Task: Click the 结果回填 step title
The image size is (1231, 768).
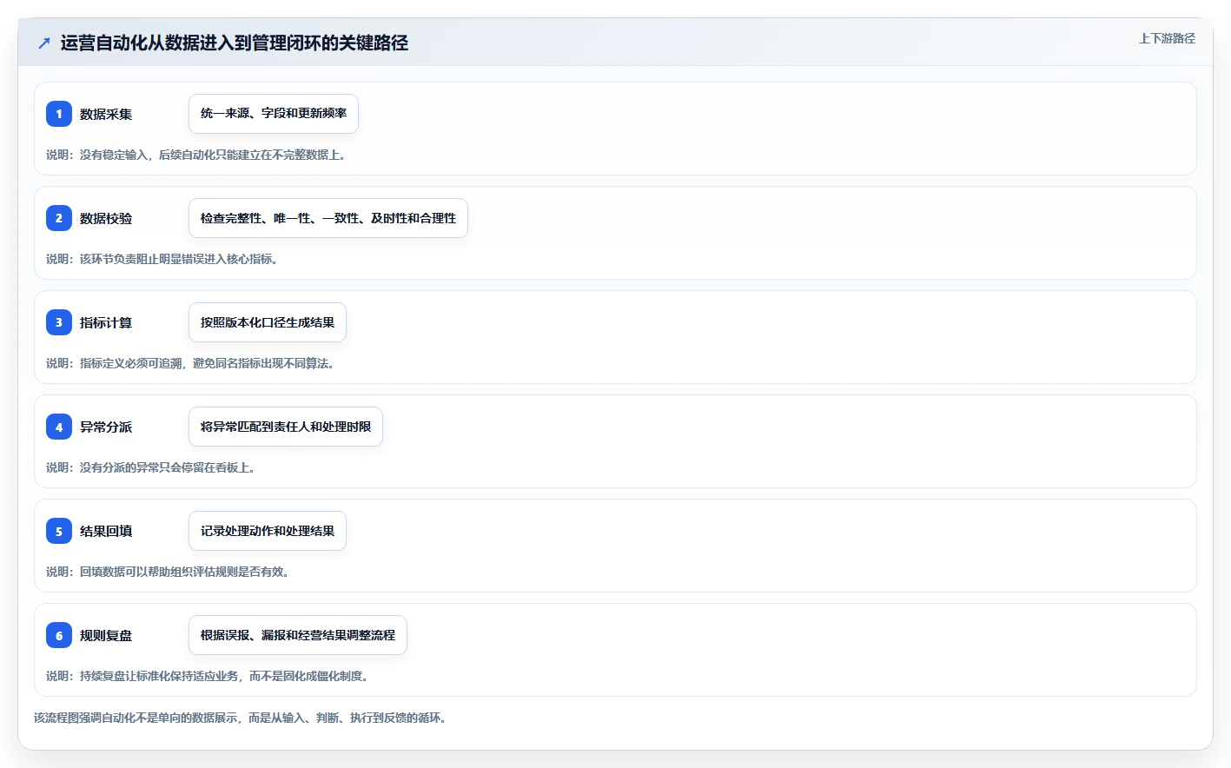Action: click(x=106, y=531)
